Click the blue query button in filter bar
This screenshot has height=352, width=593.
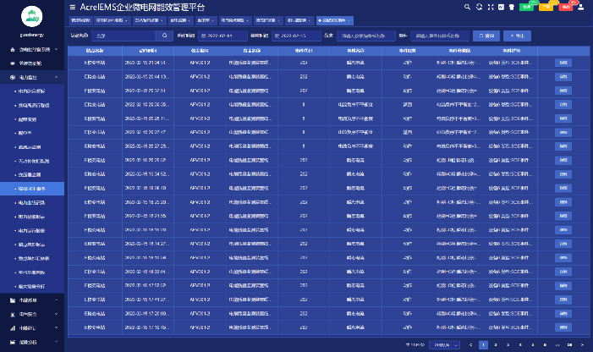tap(486, 36)
